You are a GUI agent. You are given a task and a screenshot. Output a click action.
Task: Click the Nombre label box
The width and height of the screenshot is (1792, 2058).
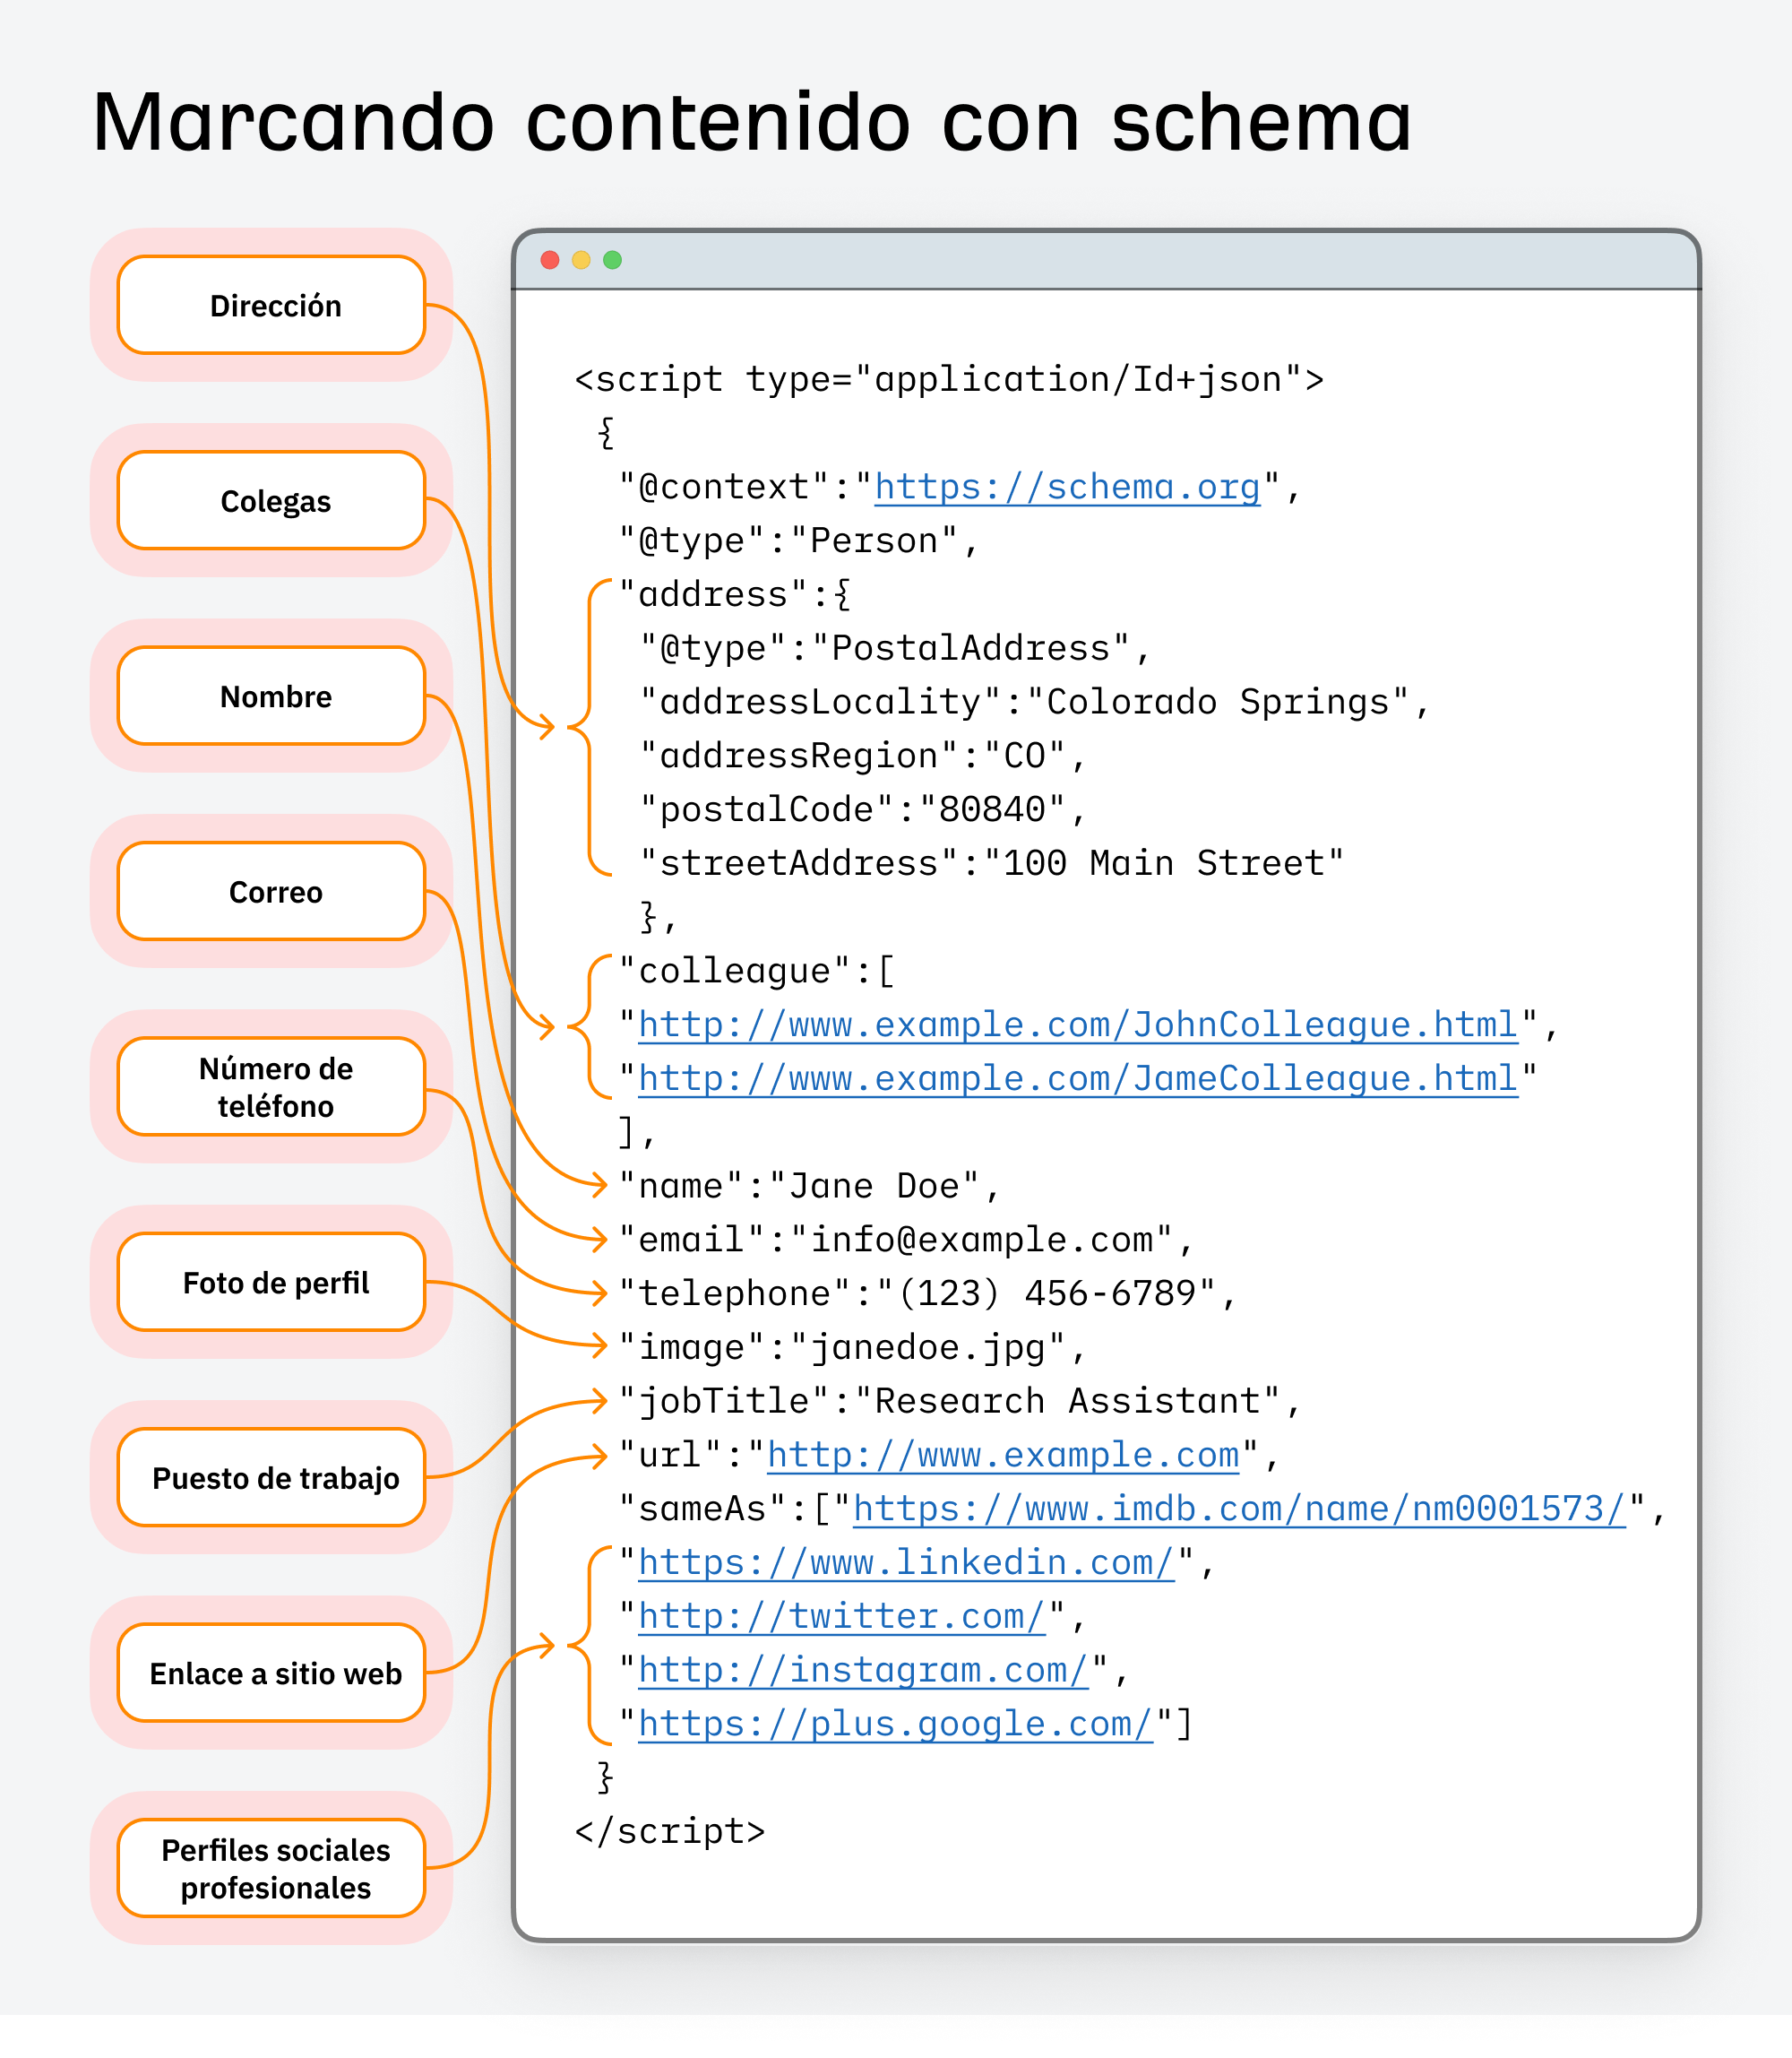[271, 696]
